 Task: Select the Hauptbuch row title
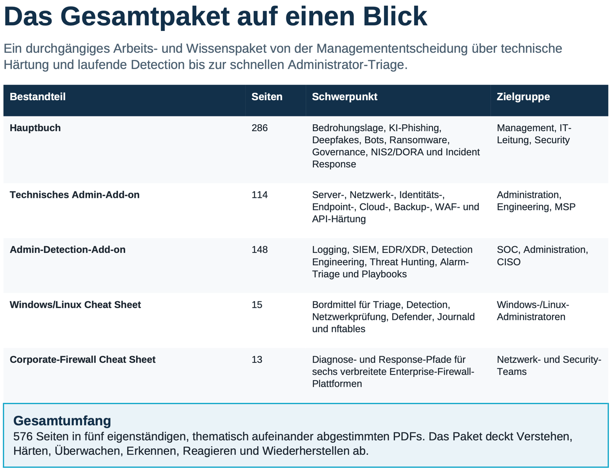(x=35, y=128)
